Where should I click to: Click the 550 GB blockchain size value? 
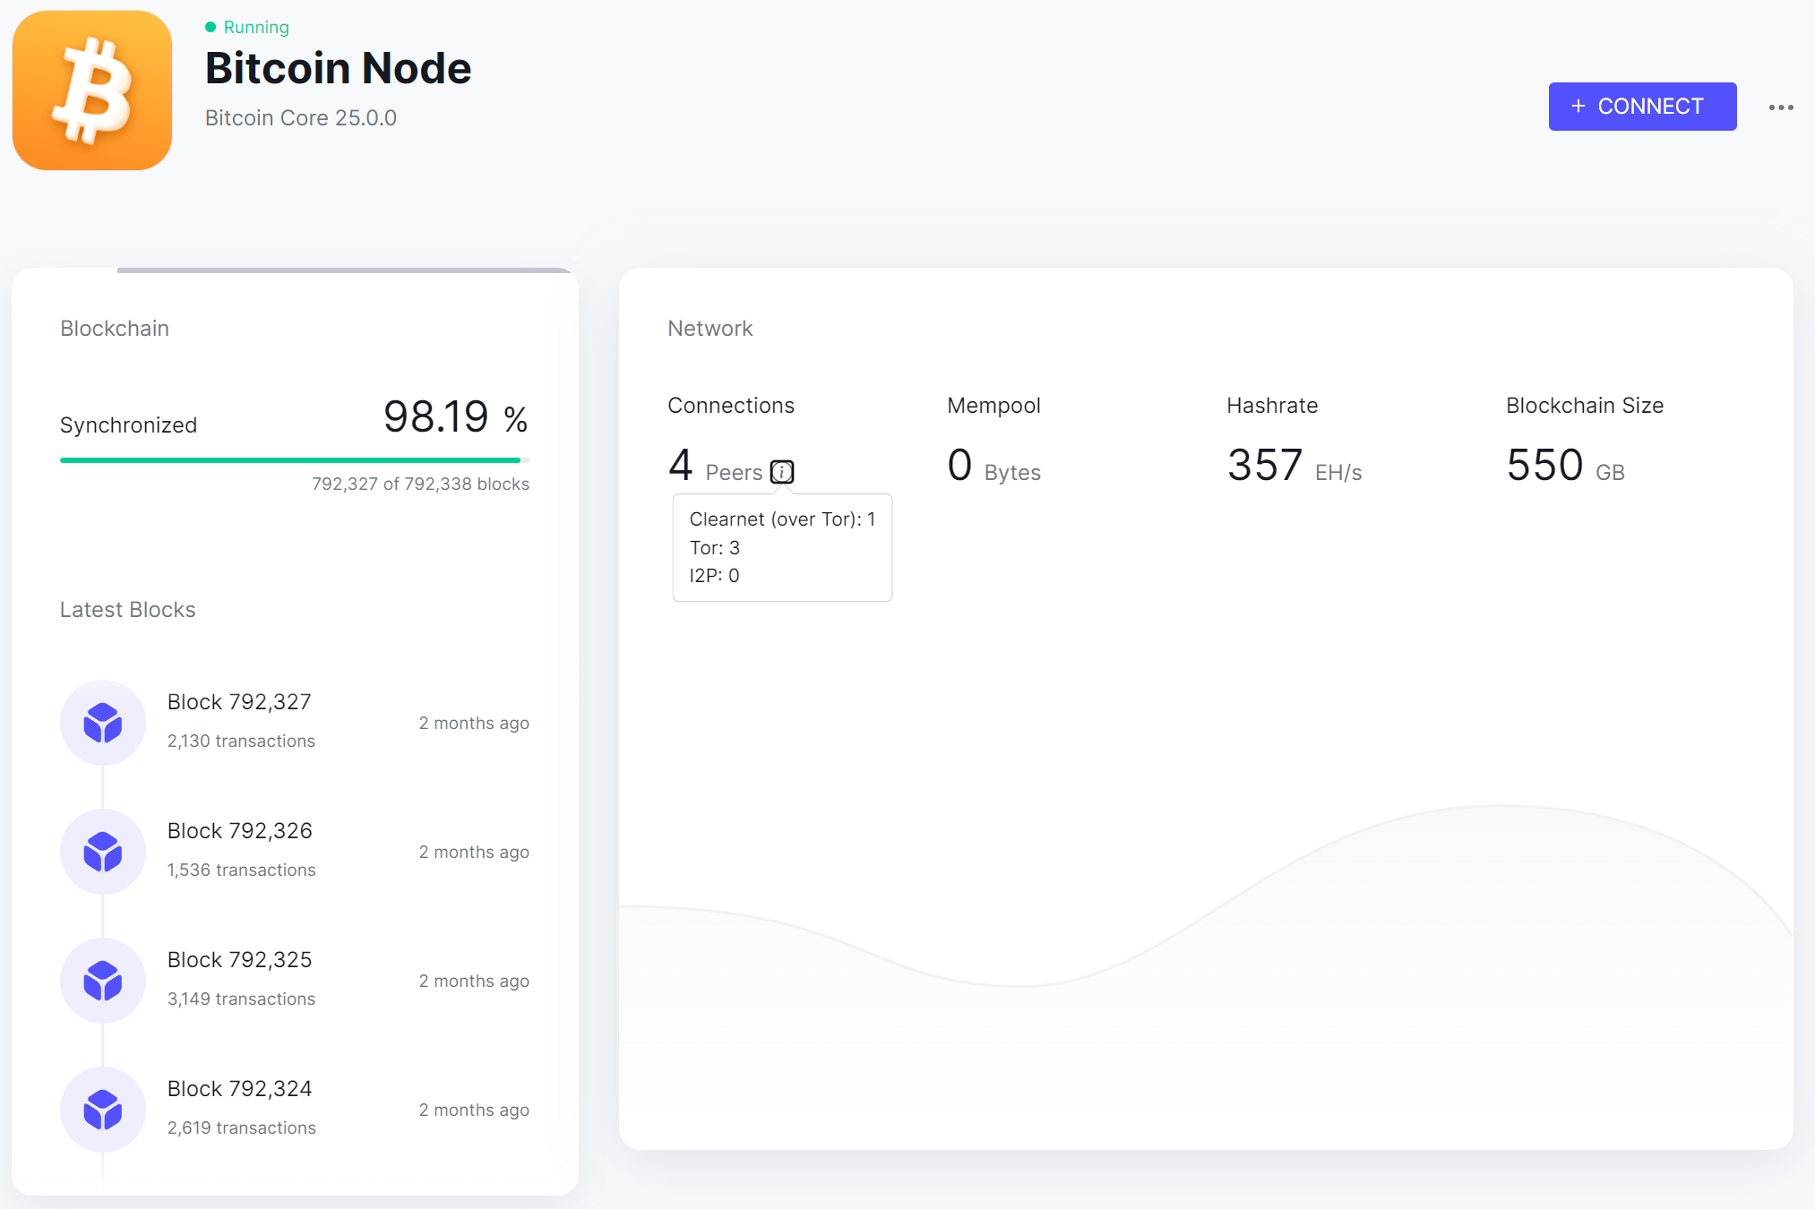pos(1564,466)
